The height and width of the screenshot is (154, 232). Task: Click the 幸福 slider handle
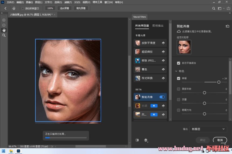(219, 82)
